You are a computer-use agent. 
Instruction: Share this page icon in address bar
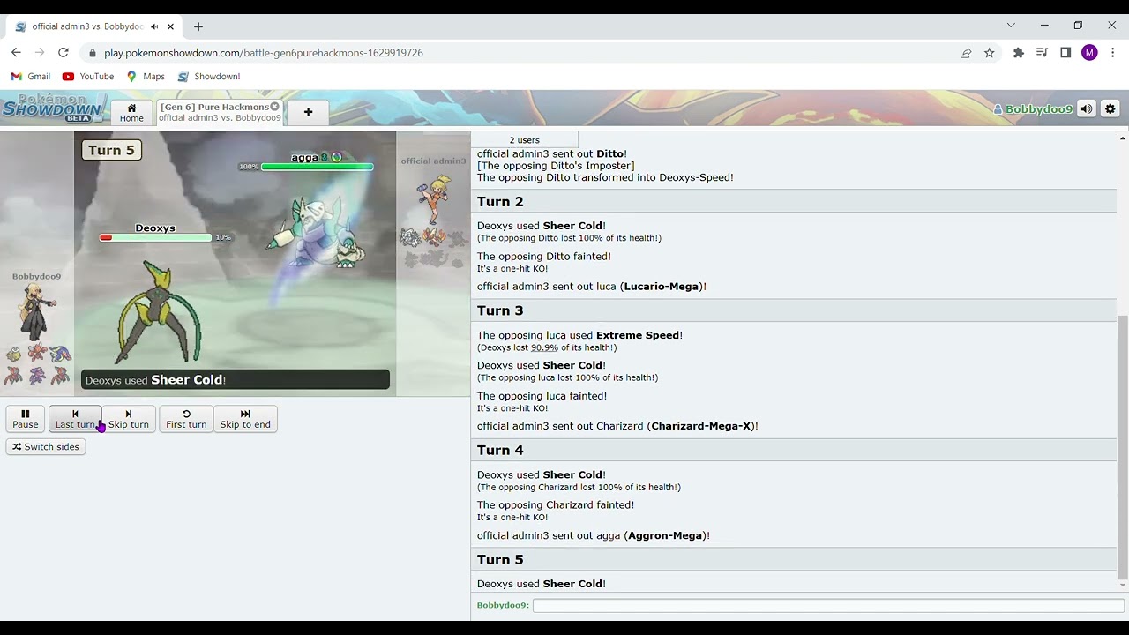[966, 53]
